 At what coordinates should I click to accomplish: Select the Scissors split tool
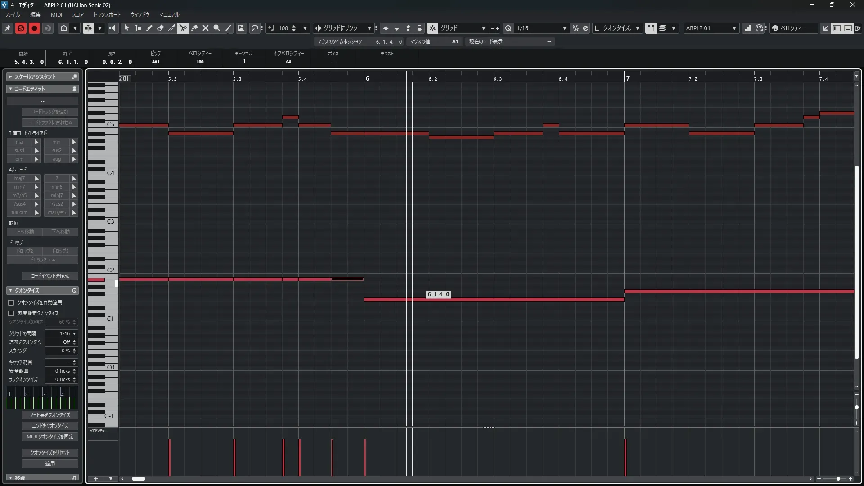(x=183, y=28)
